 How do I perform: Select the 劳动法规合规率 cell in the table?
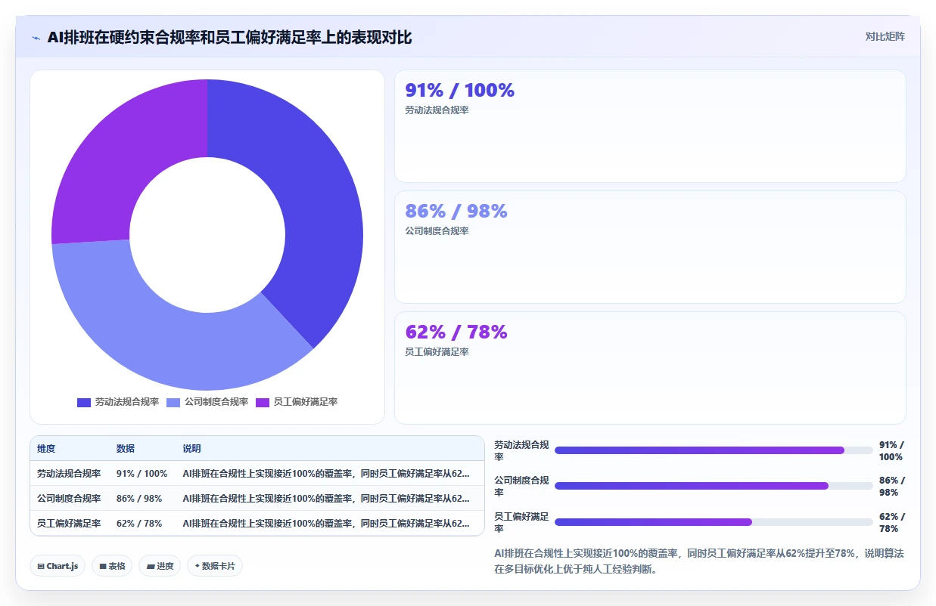tap(69, 474)
